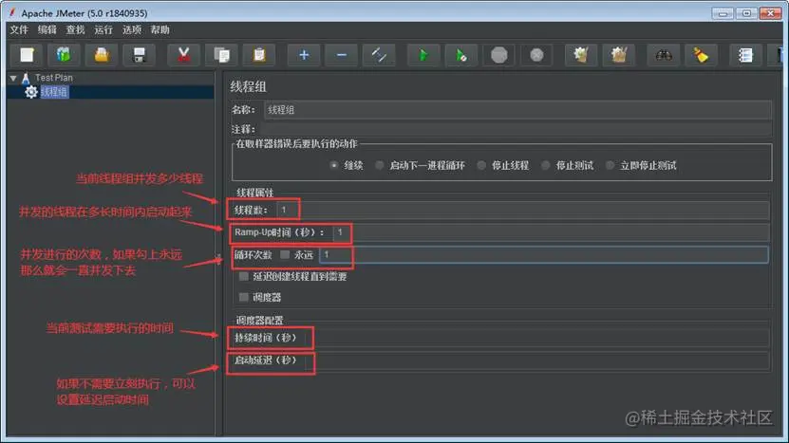Enable 延迟创建线程直到需要 checkbox
Image resolution: width=789 pixels, height=443 pixels.
pyautogui.click(x=244, y=277)
